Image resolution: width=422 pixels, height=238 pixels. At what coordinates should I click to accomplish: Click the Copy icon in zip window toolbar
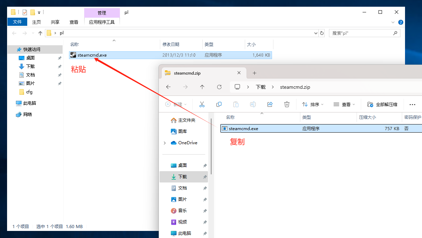(219, 104)
